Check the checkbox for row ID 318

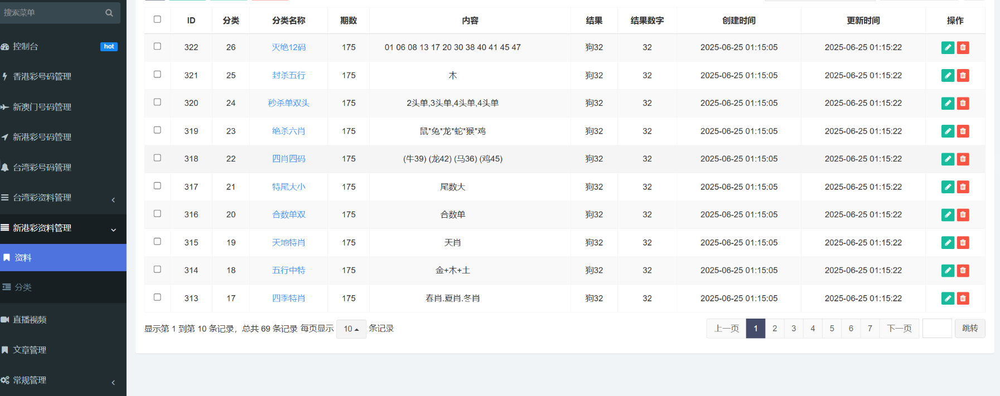pos(157,158)
